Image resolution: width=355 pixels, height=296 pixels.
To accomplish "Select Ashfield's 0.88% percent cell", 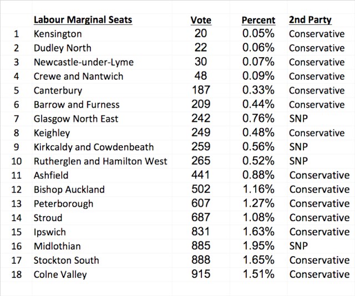I will click(258, 175).
